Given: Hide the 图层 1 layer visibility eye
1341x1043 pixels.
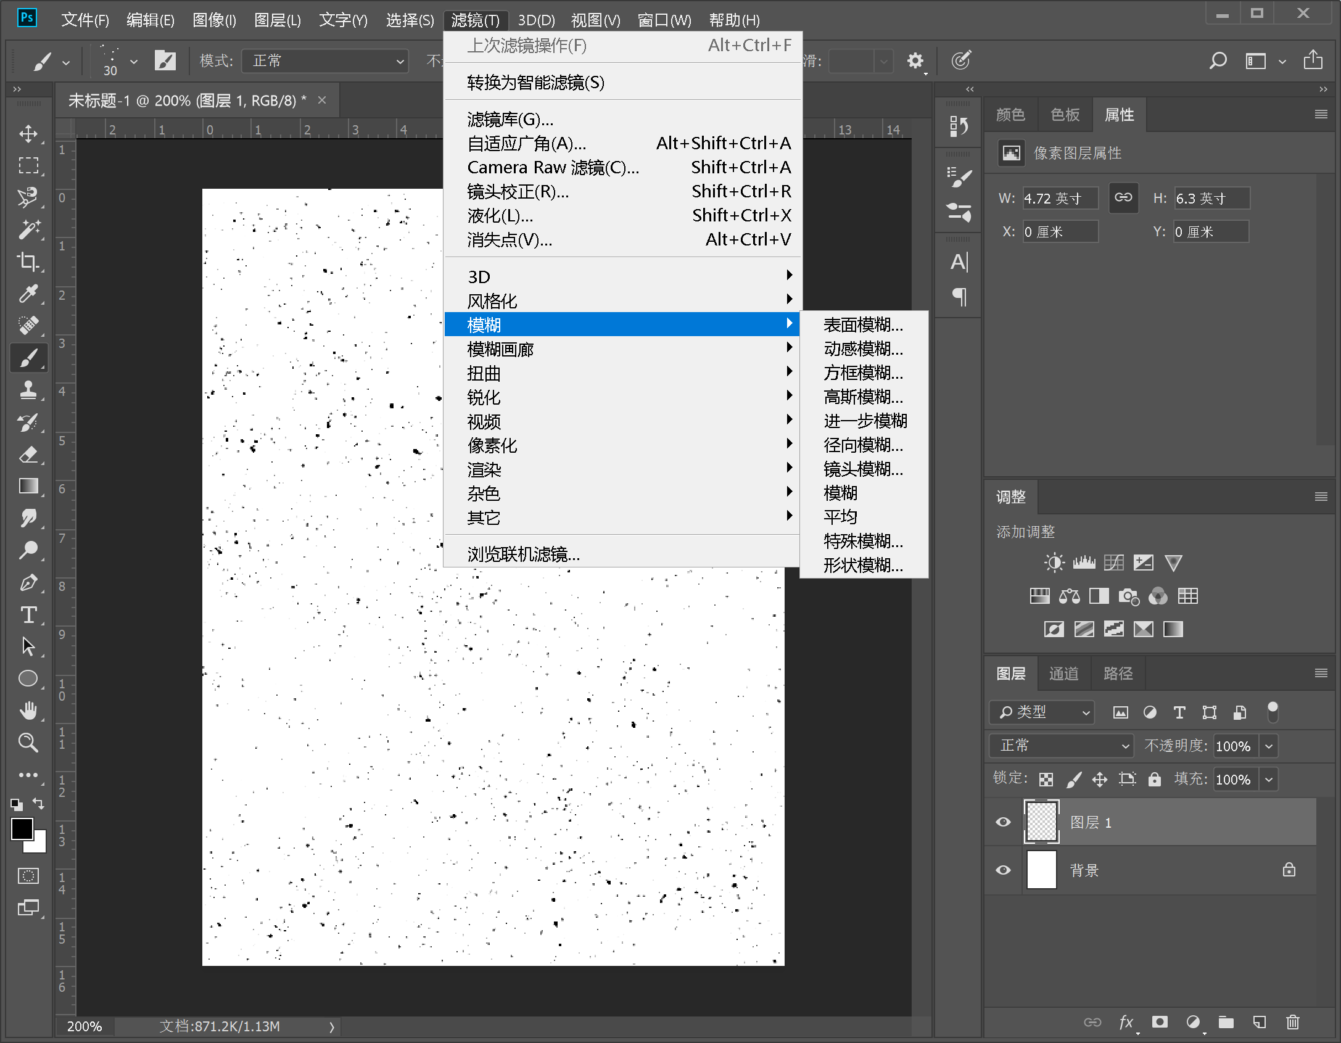Looking at the screenshot, I should pos(1004,822).
